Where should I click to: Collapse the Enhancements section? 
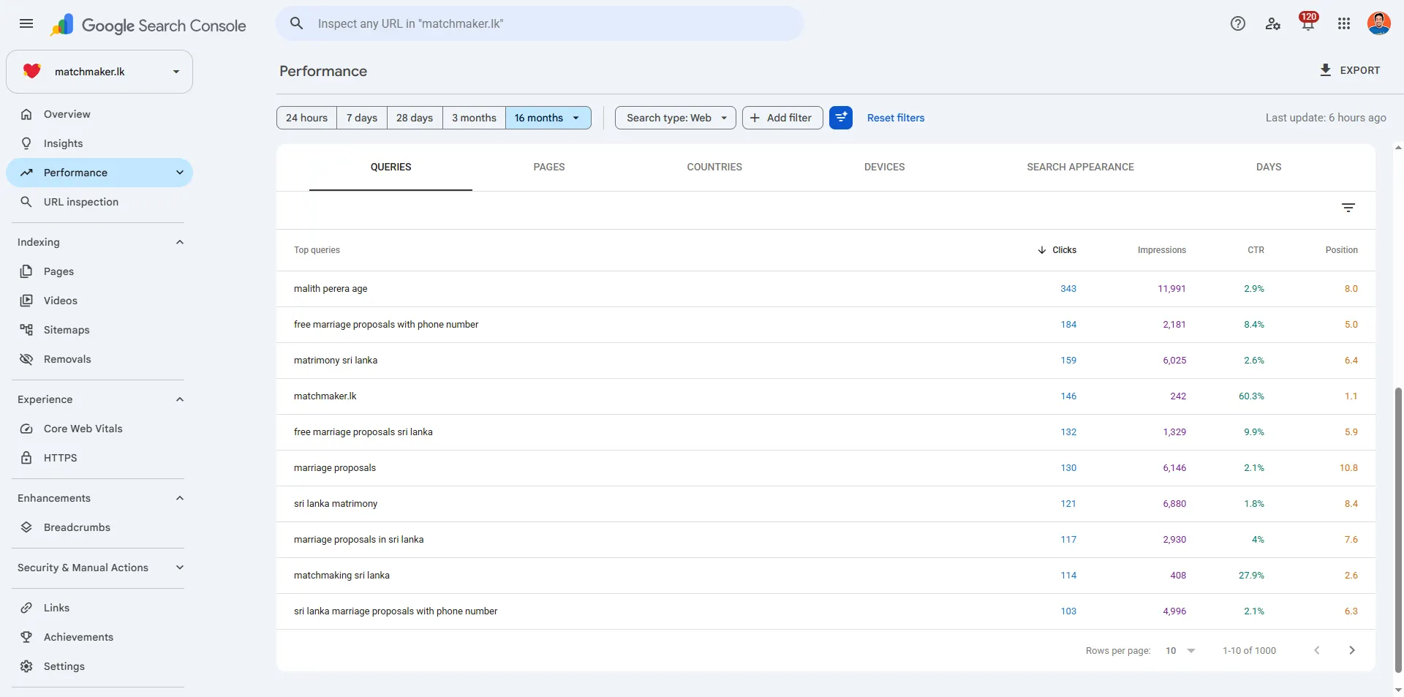pos(180,498)
